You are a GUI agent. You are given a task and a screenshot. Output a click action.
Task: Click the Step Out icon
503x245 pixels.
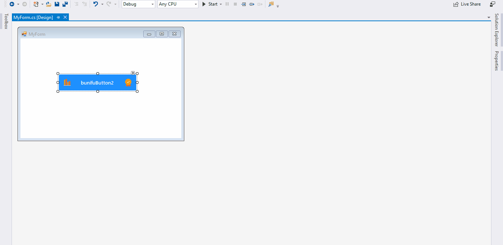coord(260,4)
